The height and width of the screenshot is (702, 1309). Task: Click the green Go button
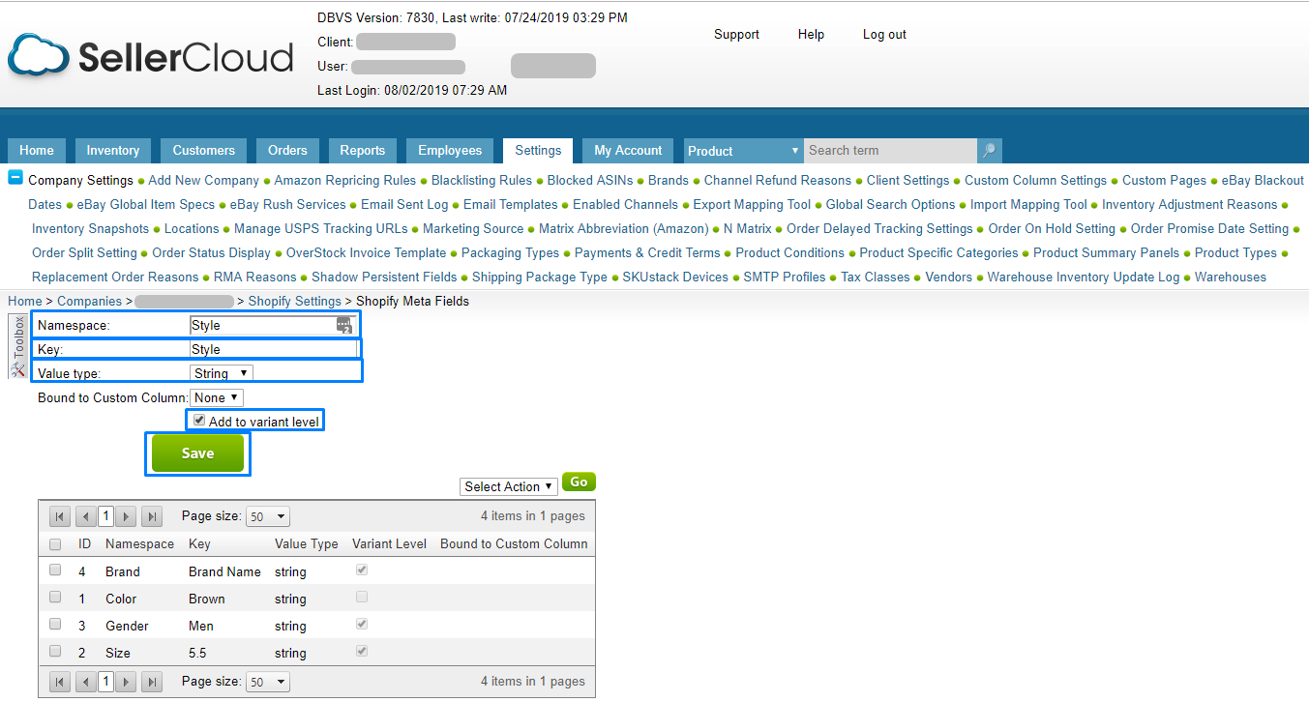point(579,482)
